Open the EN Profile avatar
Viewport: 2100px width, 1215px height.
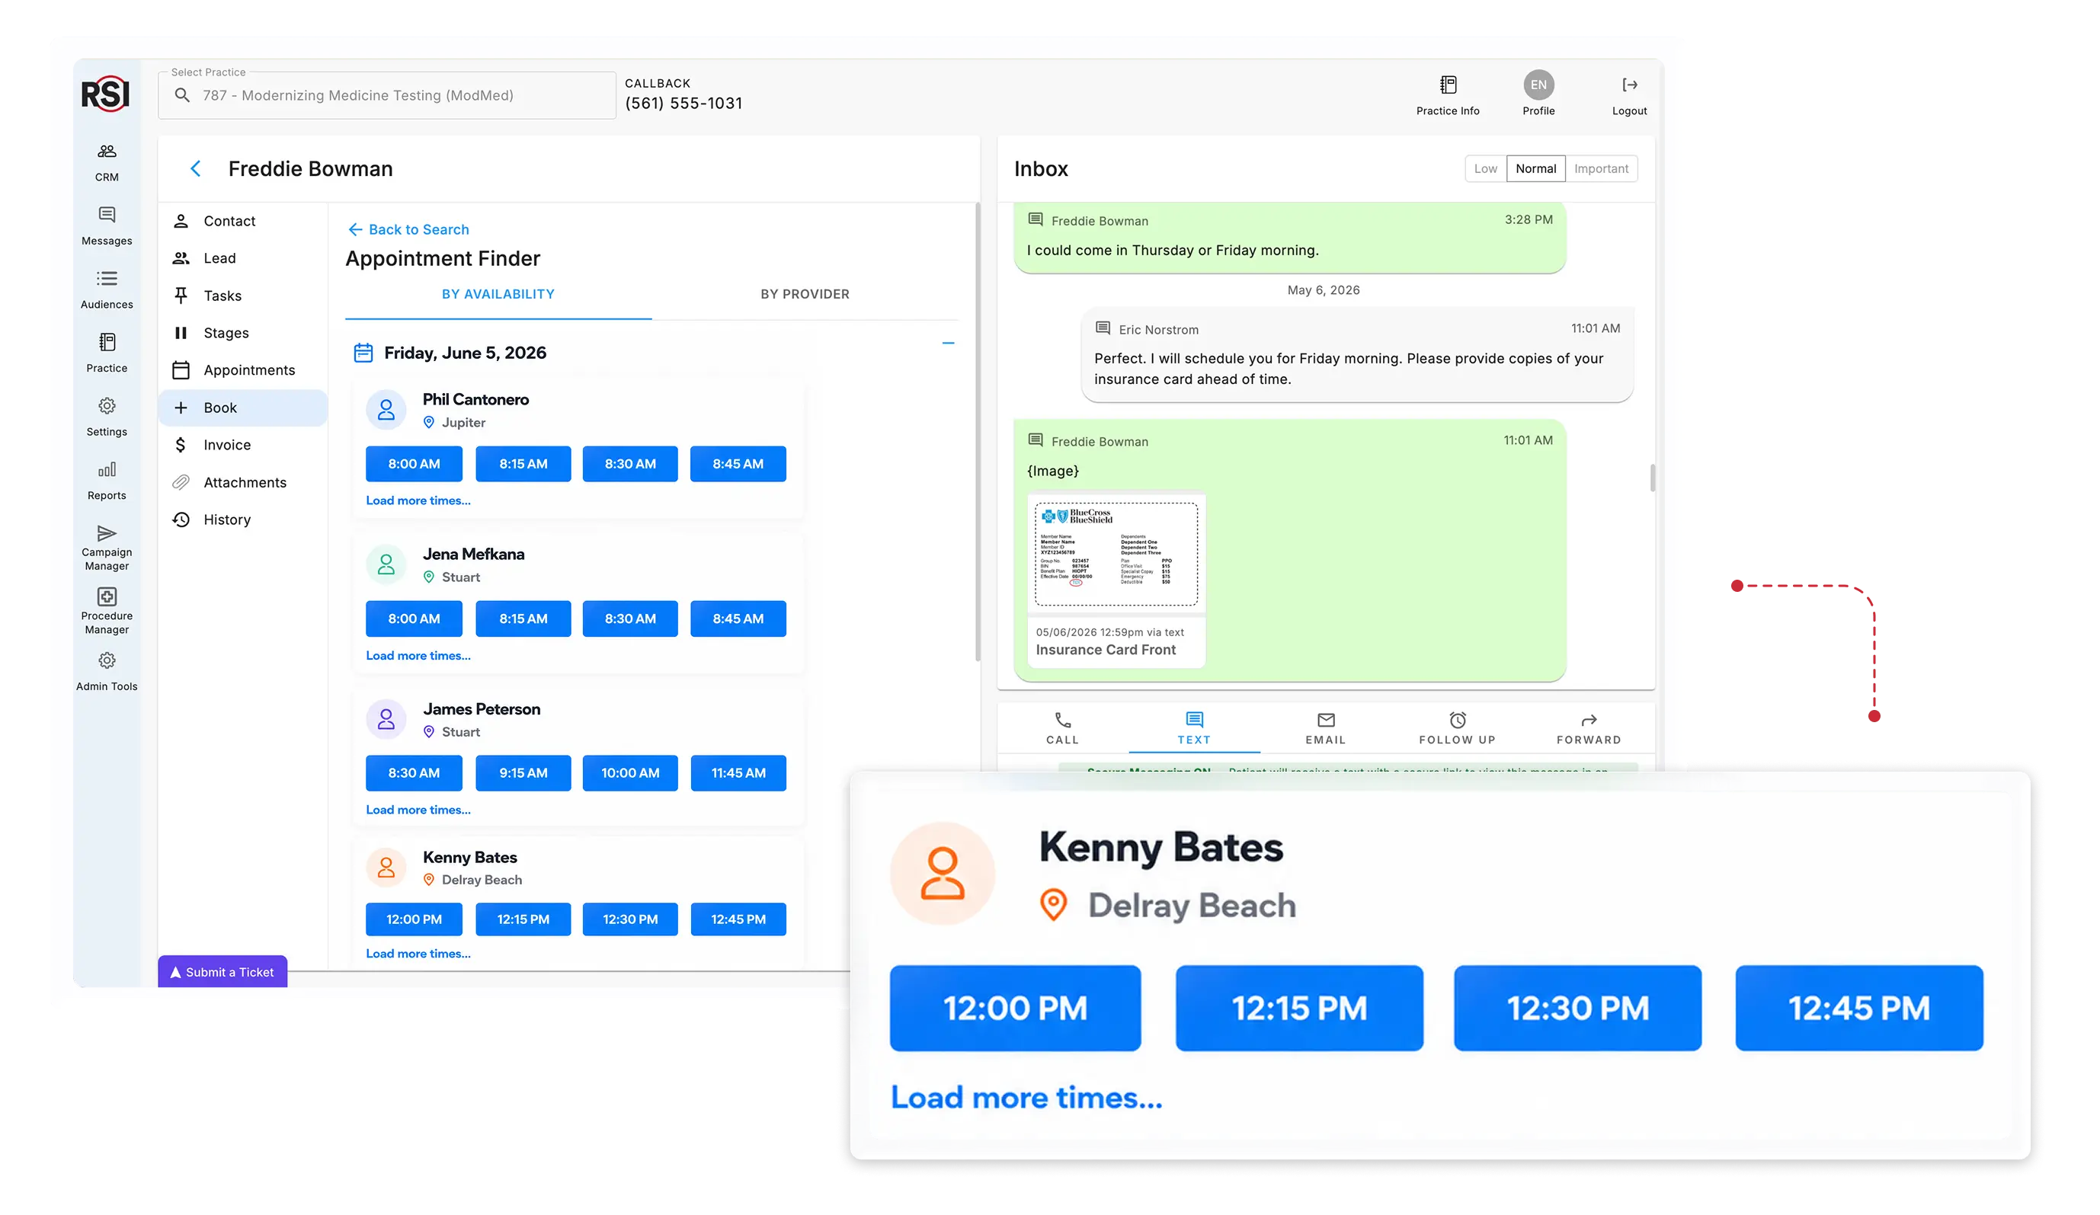pos(1538,85)
